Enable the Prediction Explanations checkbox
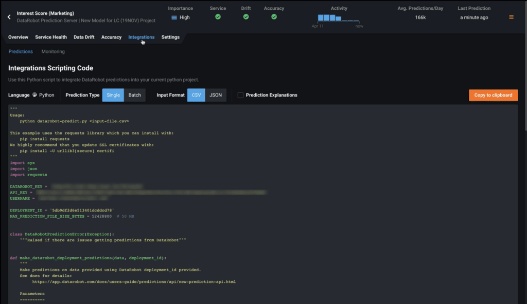This screenshot has height=304, width=527. [x=240, y=96]
